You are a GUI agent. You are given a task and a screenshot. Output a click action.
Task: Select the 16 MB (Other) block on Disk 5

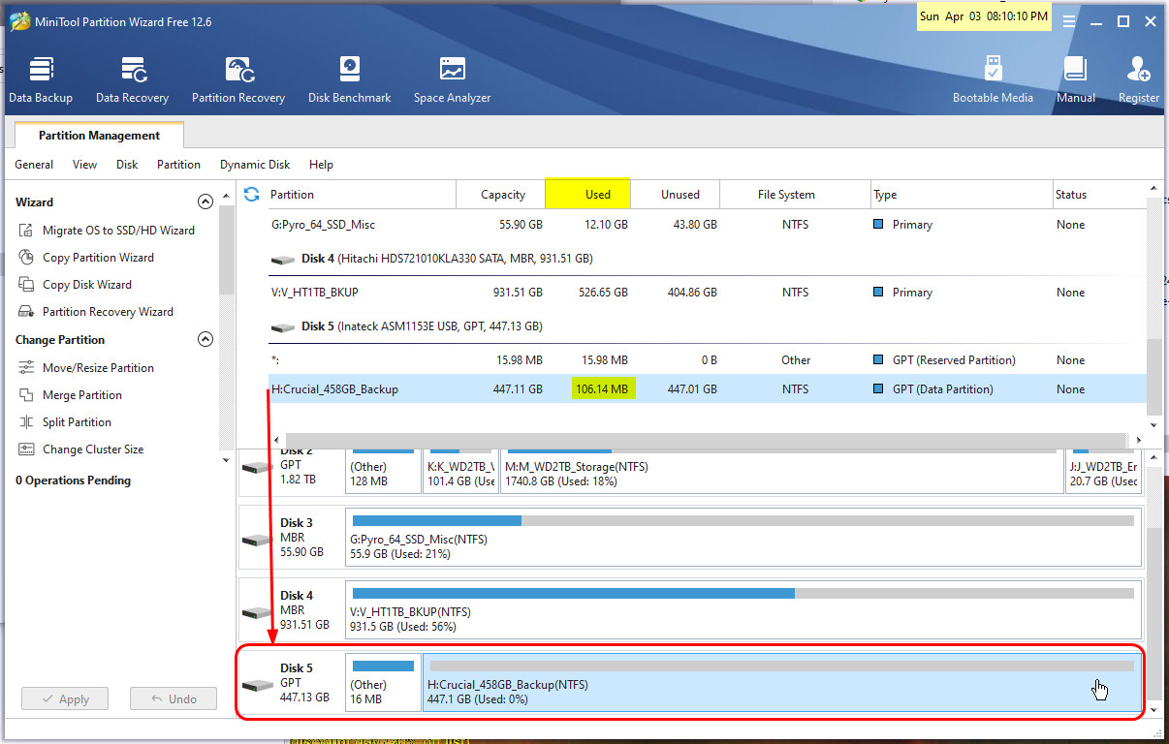[383, 683]
